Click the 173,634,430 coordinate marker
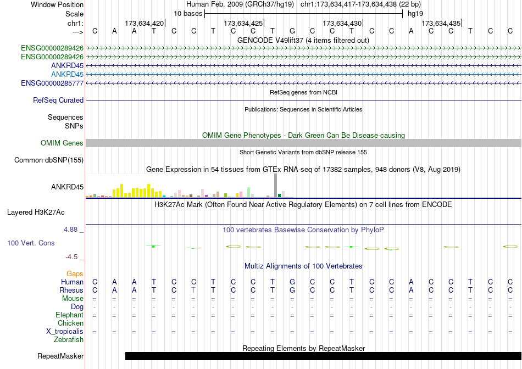Image resolution: width=522 pixels, height=369 pixels. 342,23
